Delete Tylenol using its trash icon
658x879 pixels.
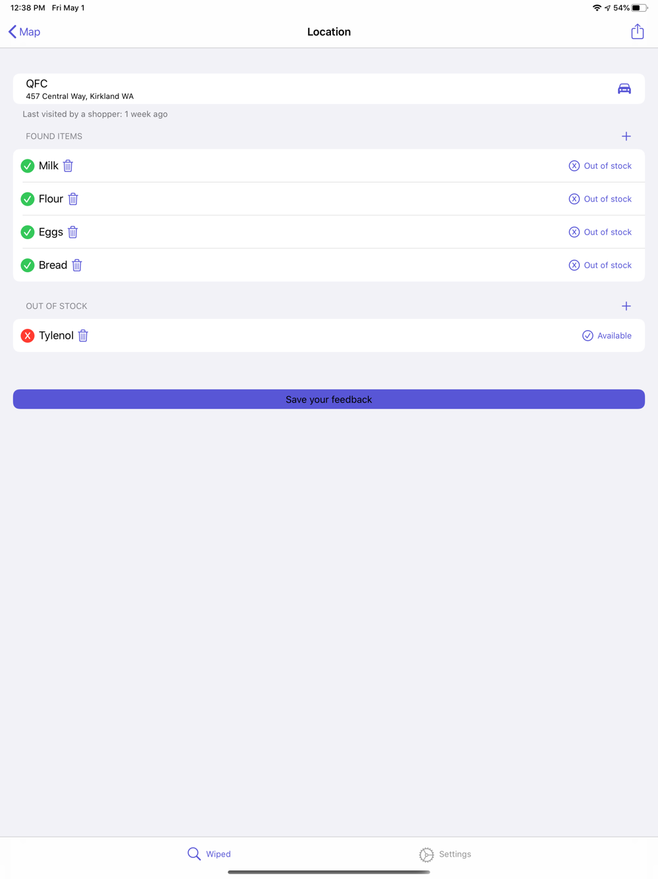point(83,335)
